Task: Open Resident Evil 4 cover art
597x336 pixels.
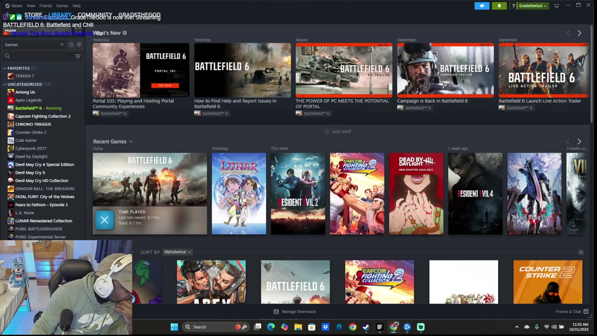Action: tap(475, 194)
